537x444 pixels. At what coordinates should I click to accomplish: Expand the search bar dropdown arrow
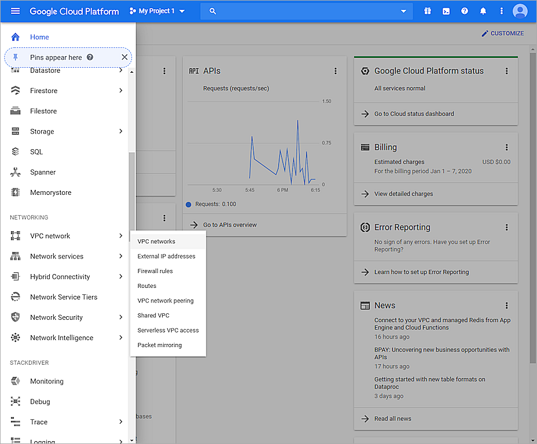point(403,11)
